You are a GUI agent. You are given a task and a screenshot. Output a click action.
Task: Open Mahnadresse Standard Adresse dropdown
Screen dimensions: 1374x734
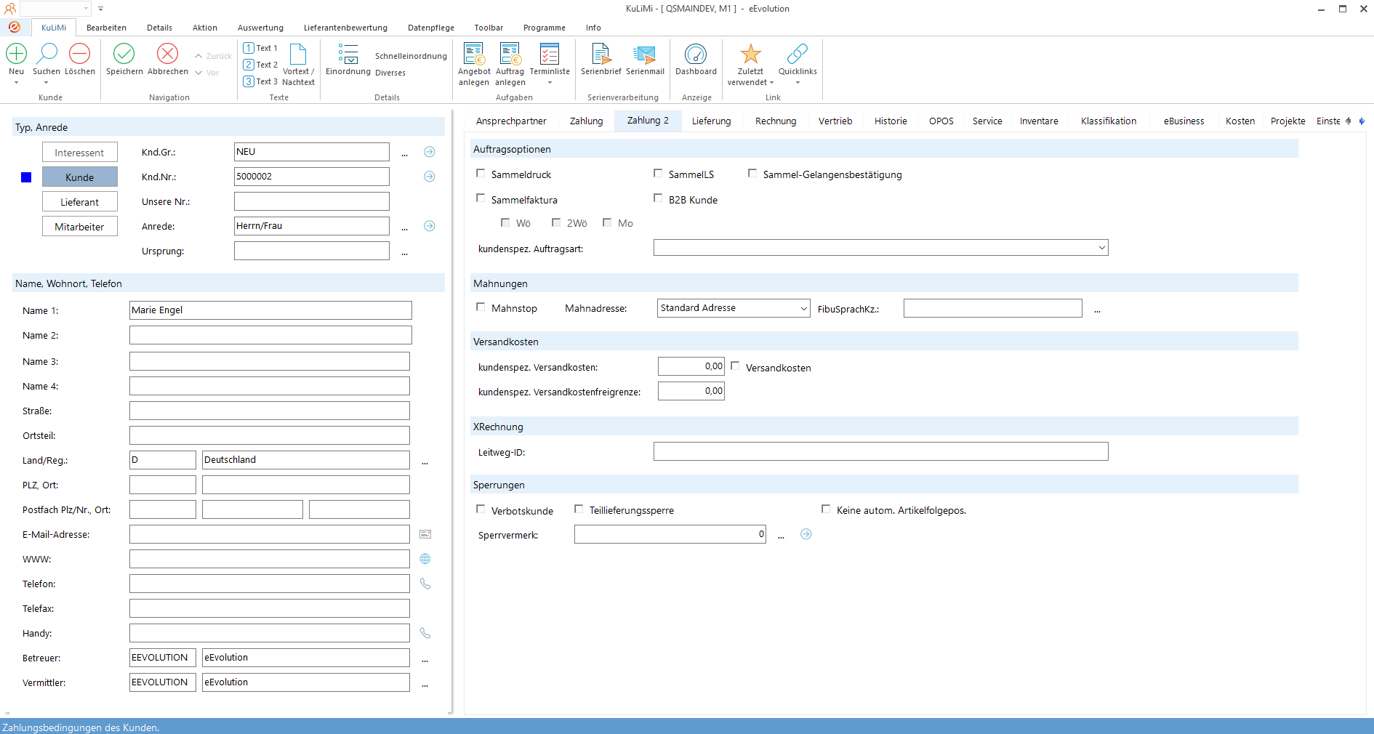pos(803,308)
